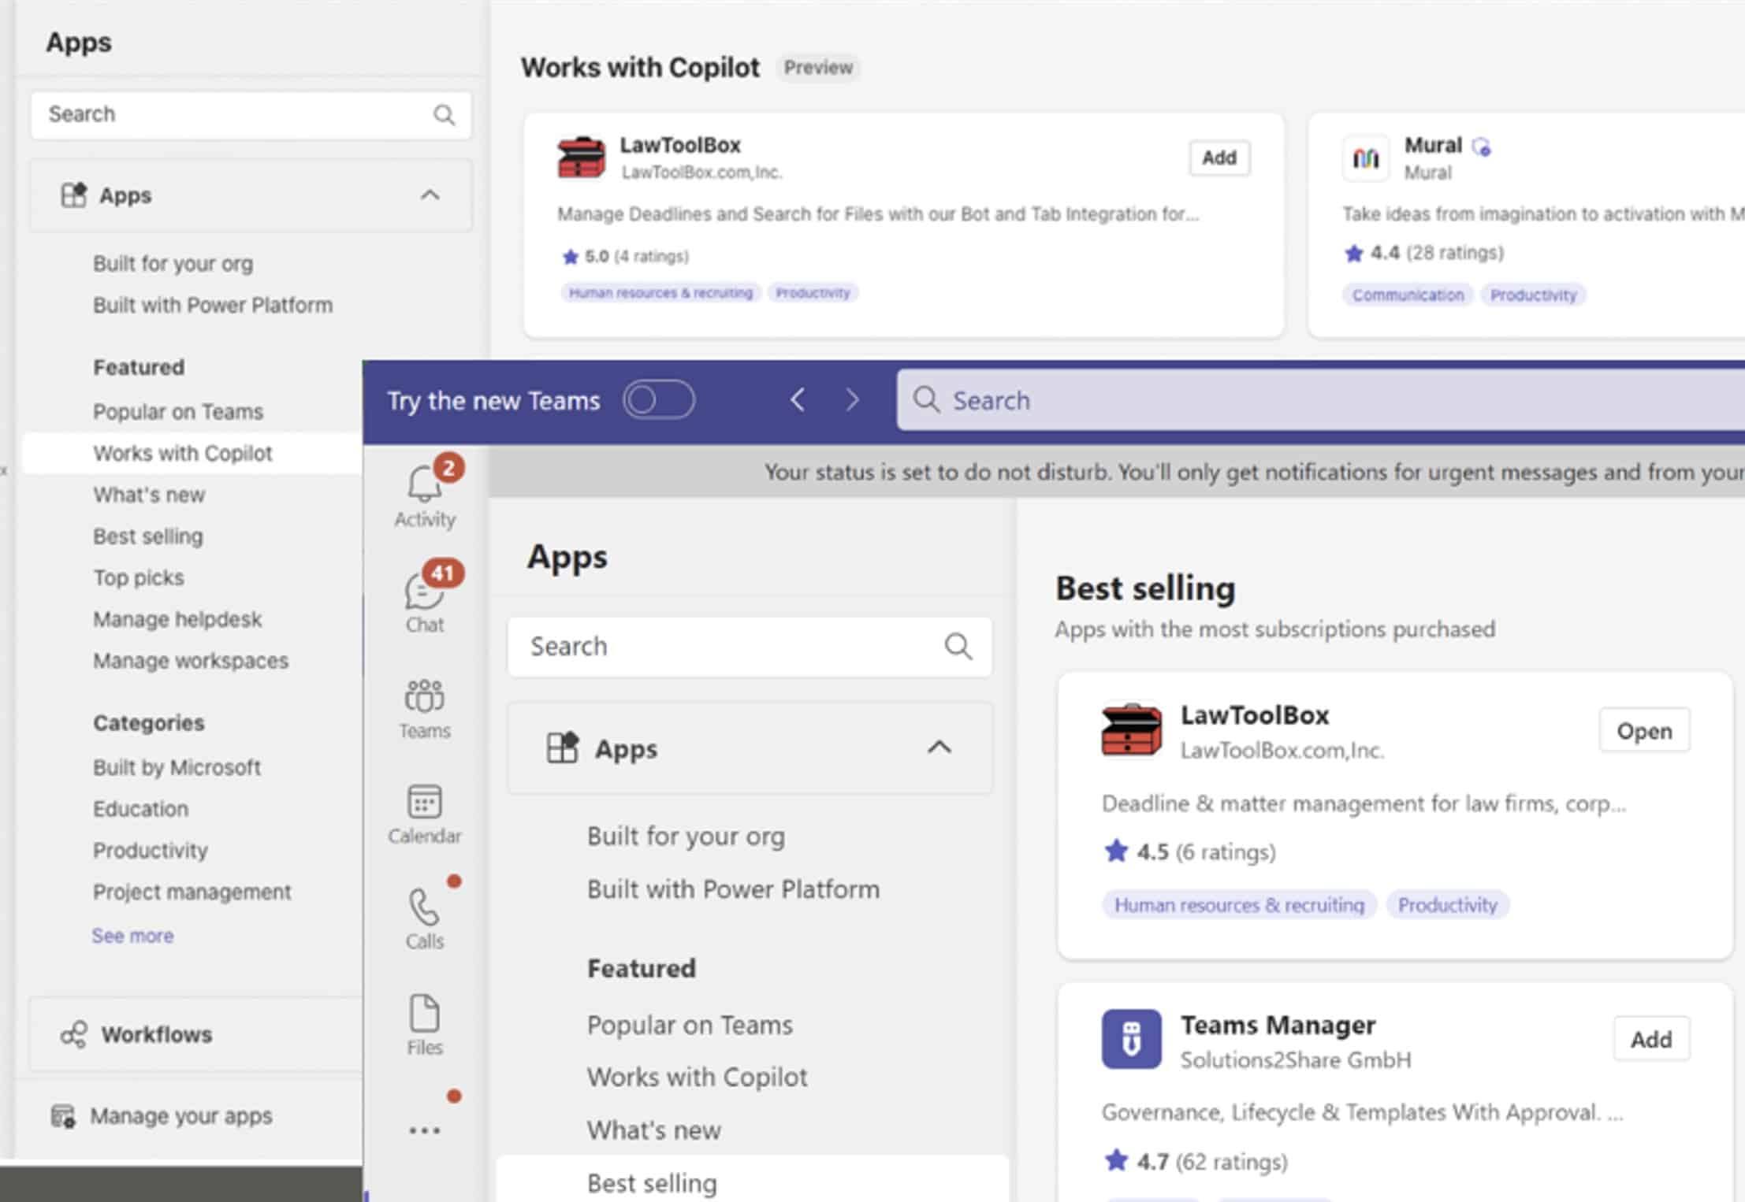Open the Calls phone icon

(x=424, y=908)
